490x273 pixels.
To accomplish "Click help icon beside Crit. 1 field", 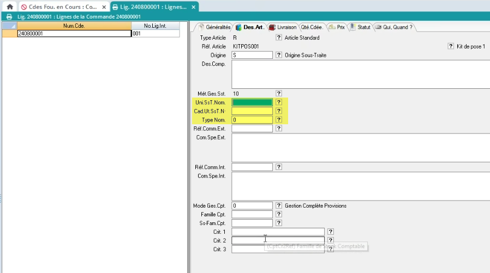I will 331,232.
